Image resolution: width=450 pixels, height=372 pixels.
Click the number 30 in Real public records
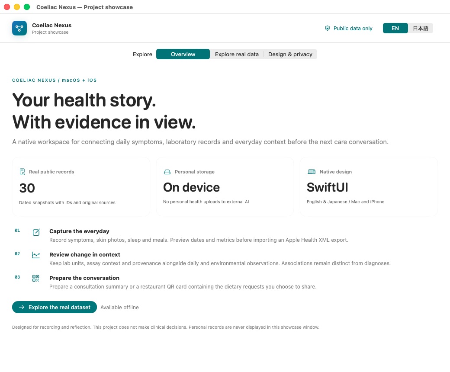(x=27, y=188)
